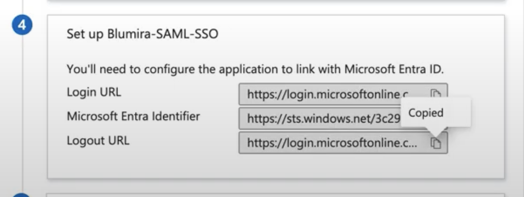This screenshot has width=524, height=197.
Task: Click the Logout URL label
Action: tap(98, 140)
